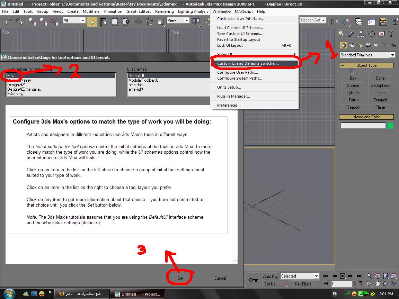Click the Set button in the dialog
The height and width of the screenshot is (299, 399).
pyautogui.click(x=180, y=278)
